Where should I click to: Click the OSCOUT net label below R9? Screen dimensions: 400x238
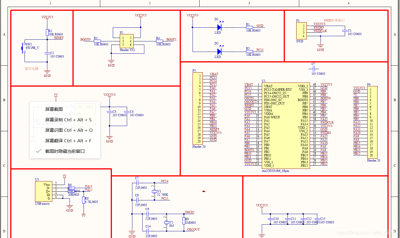tap(193, 230)
